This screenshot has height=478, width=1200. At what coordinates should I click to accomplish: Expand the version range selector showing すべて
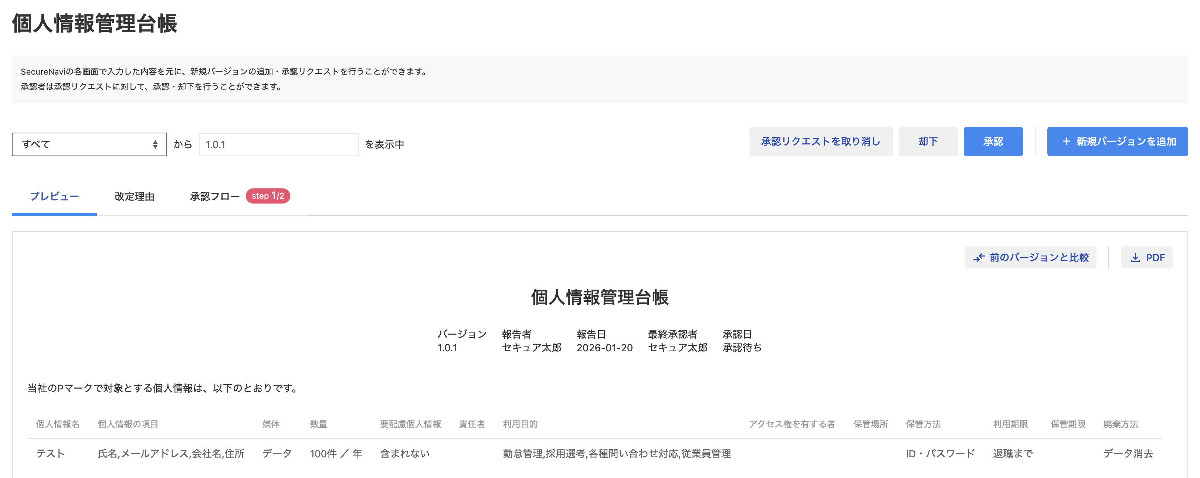(x=88, y=144)
